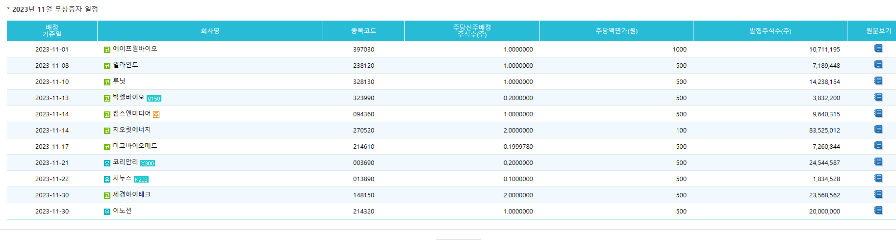Open company link 에이프릴바이오
This screenshot has height=240, width=896.
click(x=135, y=49)
